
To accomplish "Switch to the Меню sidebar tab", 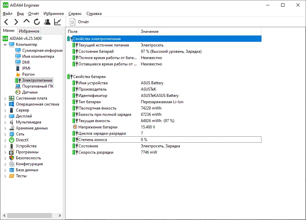I will (9, 31).
